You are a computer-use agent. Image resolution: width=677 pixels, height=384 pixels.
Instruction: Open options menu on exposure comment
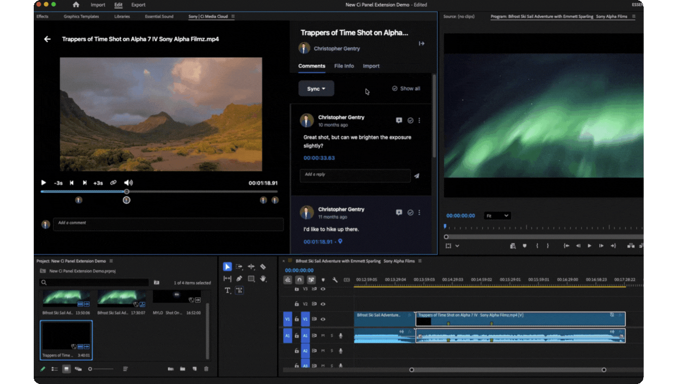(x=419, y=121)
